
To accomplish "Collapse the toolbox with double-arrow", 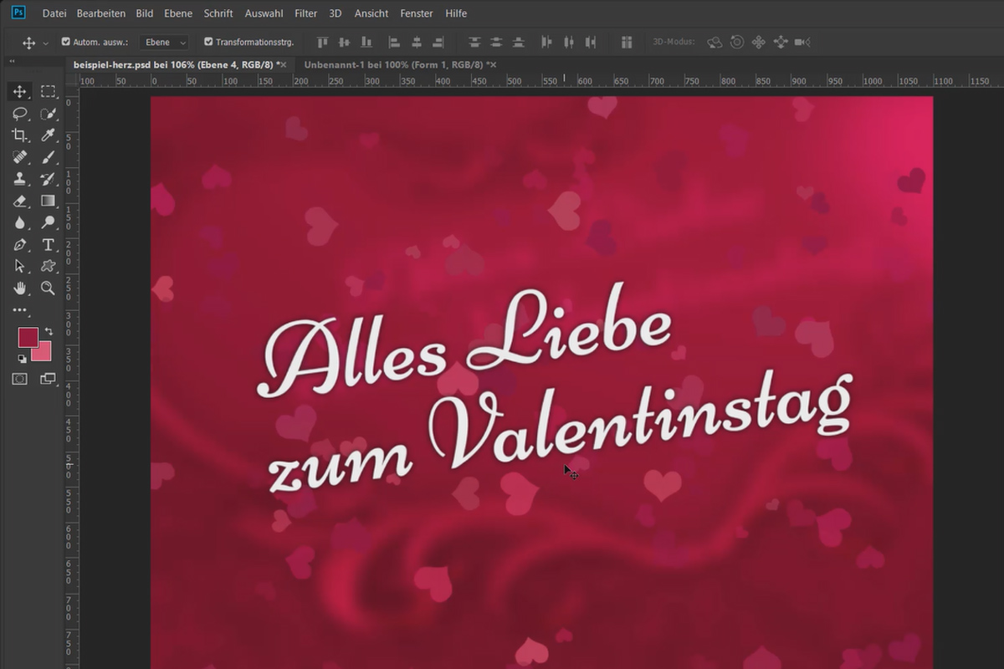I will tap(13, 62).
